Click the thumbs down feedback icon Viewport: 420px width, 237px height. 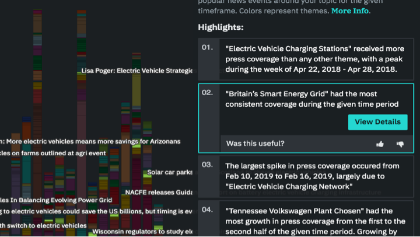click(400, 144)
